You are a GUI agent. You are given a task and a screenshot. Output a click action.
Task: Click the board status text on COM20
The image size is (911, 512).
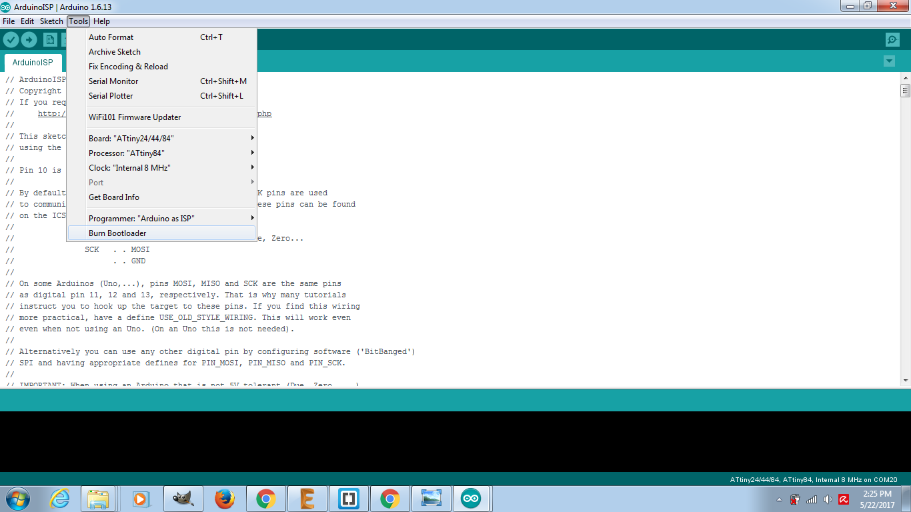814,479
